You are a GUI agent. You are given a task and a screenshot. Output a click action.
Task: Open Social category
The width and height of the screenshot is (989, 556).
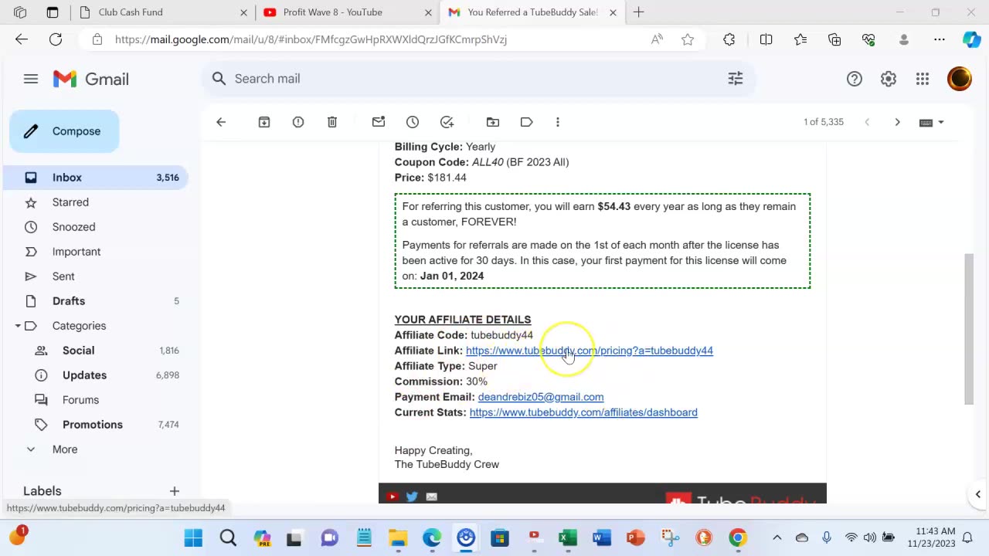coord(94,351)
